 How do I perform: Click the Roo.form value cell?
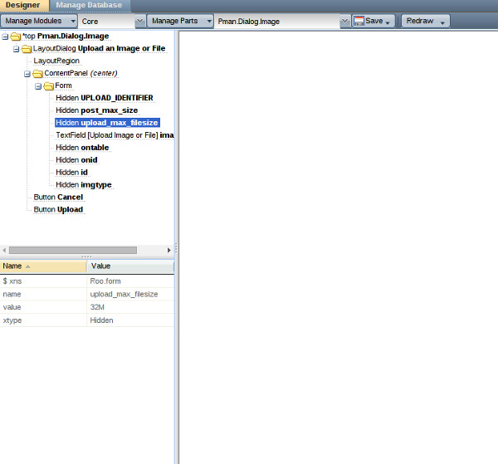(x=130, y=281)
